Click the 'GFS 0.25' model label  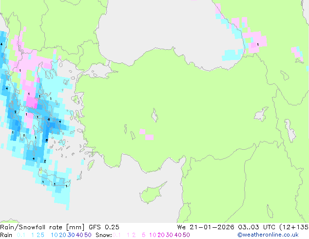pos(104,227)
